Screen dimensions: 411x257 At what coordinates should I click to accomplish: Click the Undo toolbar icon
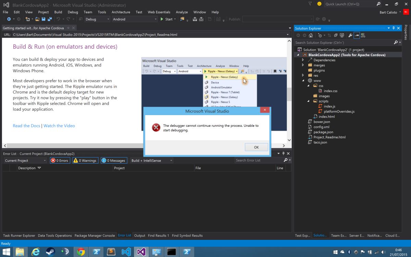coord(58,19)
